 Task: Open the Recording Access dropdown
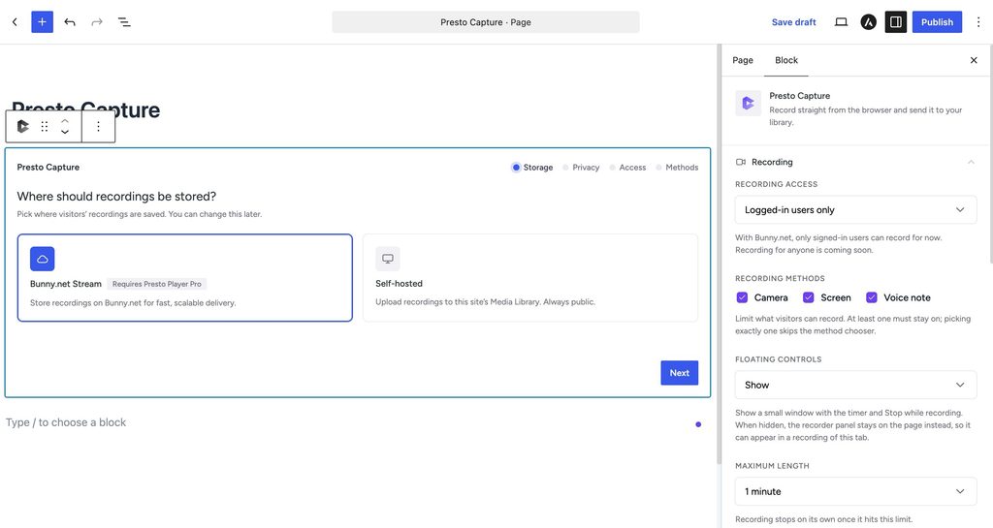point(855,210)
